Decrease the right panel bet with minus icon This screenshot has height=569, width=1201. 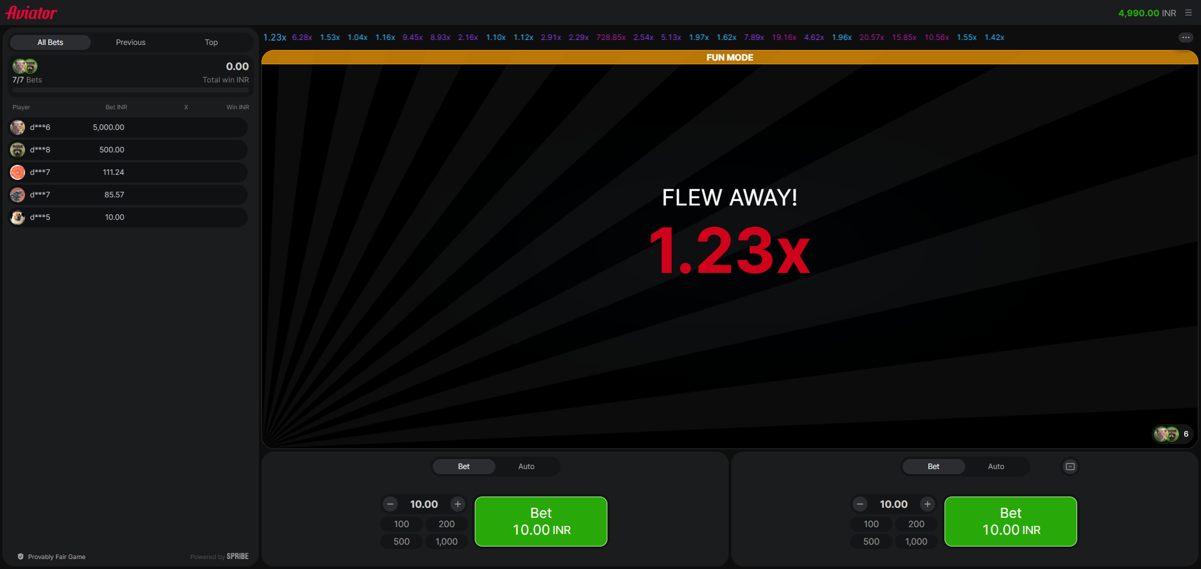point(859,504)
